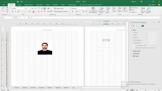Open the Font Color dropdown arrow
This screenshot has width=162, height=91.
35,11
